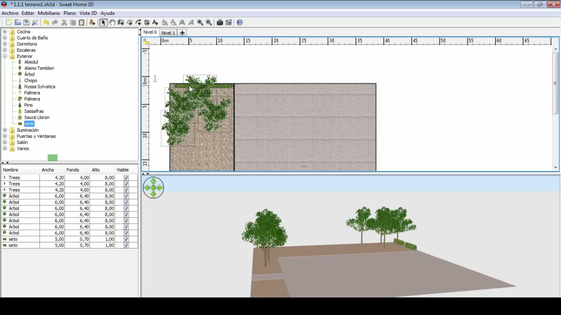The image size is (561, 315).
Task: Click the 3D view navigation left arrow
Action: (147, 188)
